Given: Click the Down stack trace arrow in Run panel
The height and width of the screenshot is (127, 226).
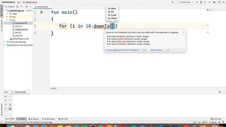Looking at the screenshot, I should point(10,101).
